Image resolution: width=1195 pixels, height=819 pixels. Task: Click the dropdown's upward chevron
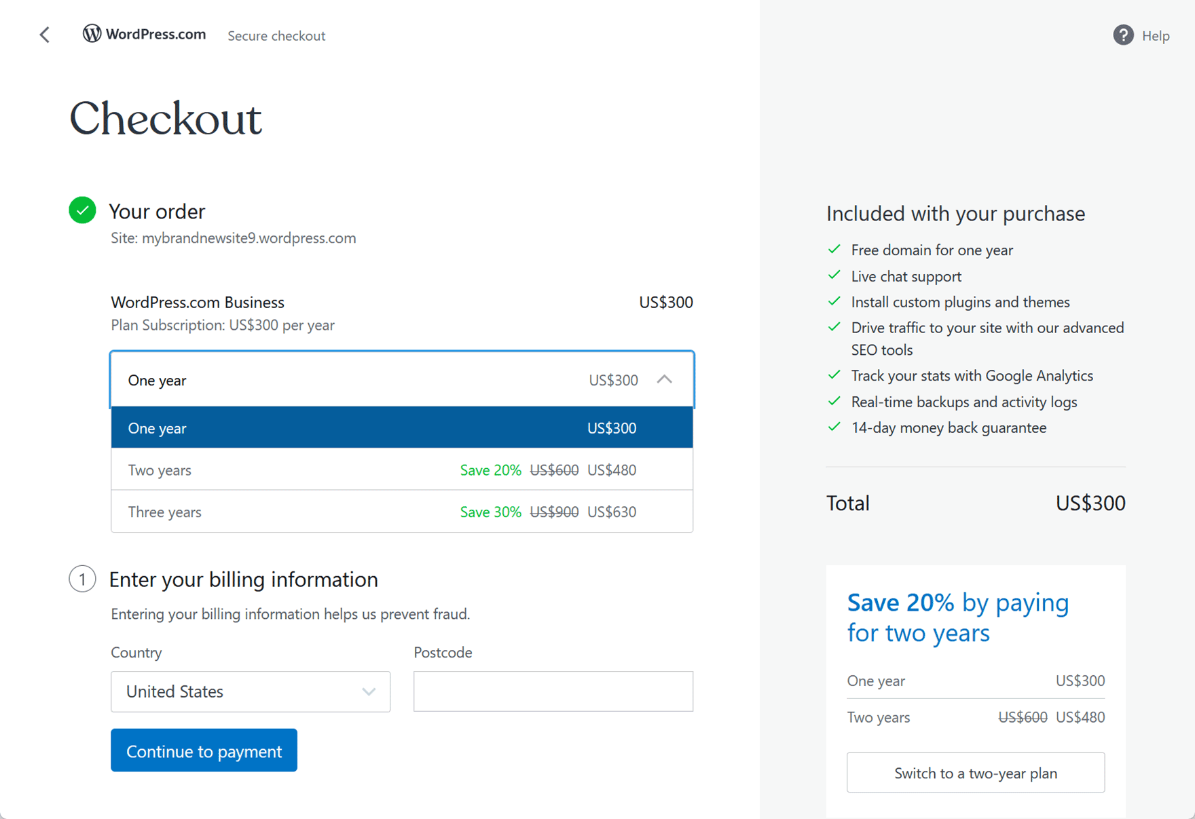[x=665, y=380]
